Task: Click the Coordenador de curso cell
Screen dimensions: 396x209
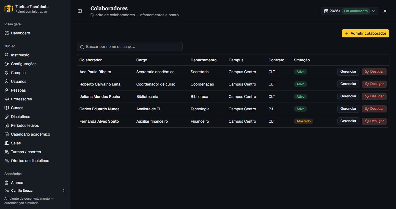Action: tap(156, 84)
